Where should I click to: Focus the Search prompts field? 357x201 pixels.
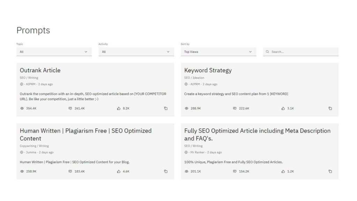tap(301, 52)
